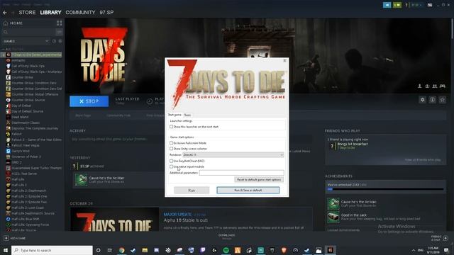The height and width of the screenshot is (255, 454).
Task: Toggle Show Unity screen selector checkbox
Action: [x=171, y=149]
